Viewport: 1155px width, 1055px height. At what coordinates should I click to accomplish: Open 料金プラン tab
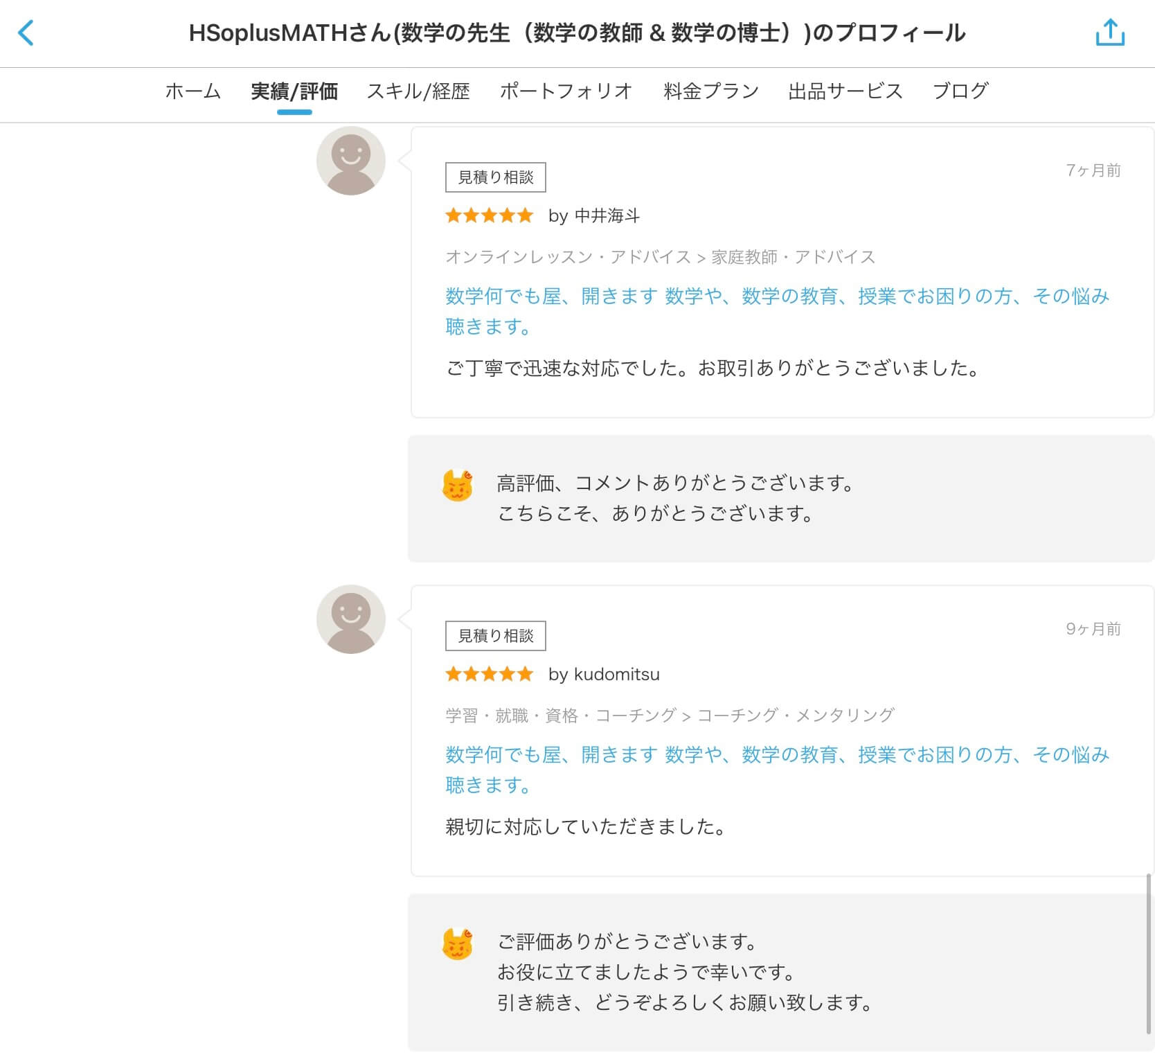point(711,91)
